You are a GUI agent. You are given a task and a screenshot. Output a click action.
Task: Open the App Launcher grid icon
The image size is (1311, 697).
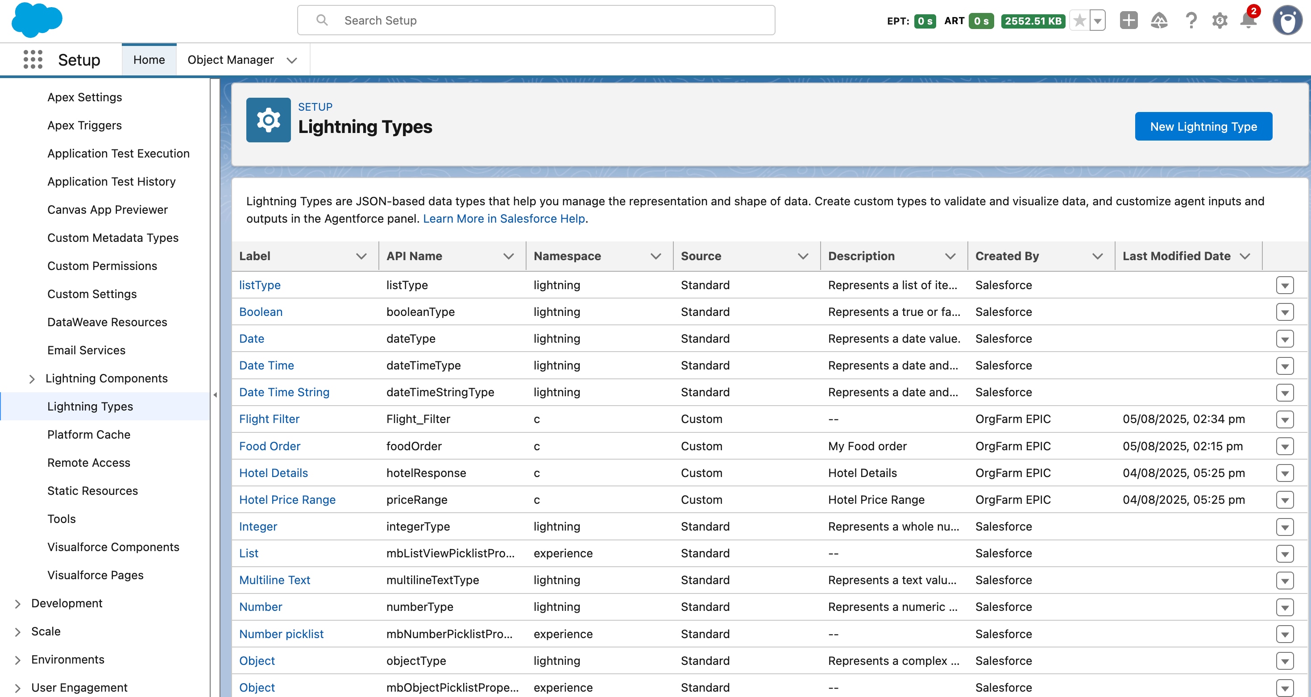click(32, 59)
